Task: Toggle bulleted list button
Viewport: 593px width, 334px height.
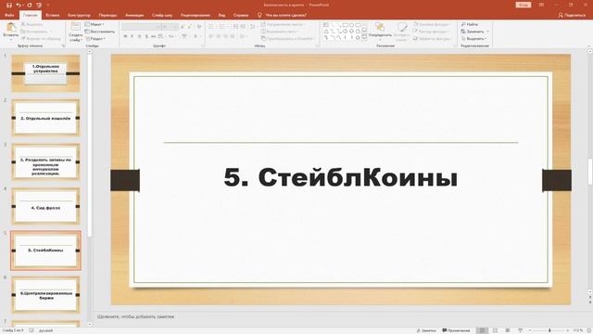Action: (212, 27)
